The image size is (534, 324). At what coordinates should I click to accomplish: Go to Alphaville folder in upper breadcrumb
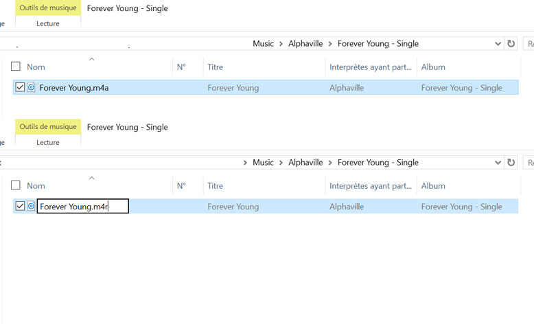[305, 44]
